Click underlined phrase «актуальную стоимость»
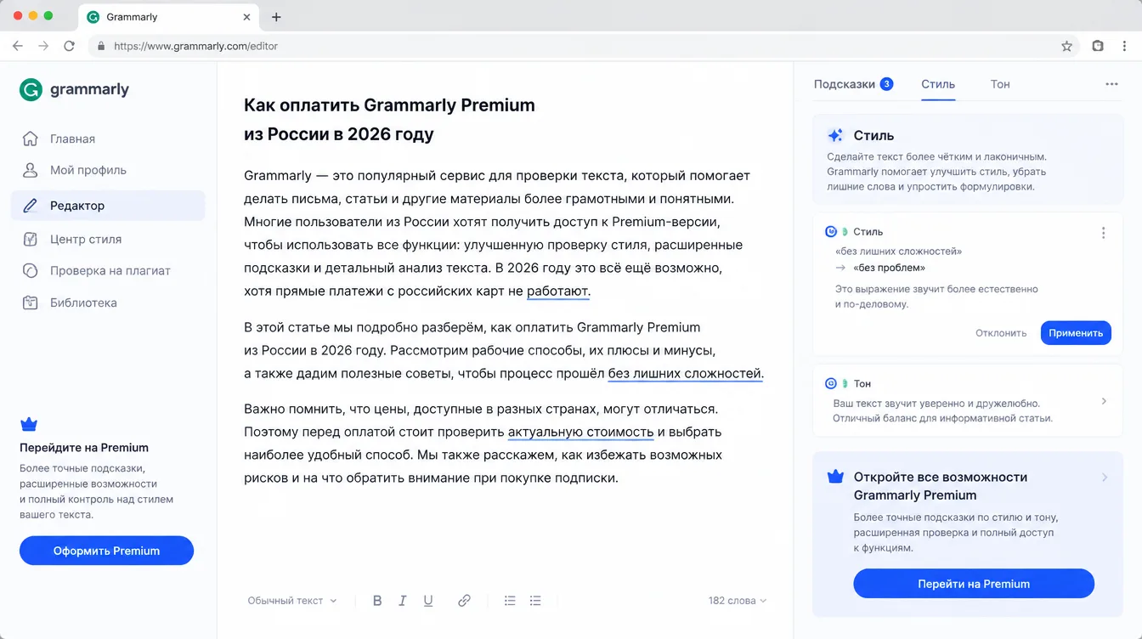Screen dimensions: 1142x639 (581, 432)
